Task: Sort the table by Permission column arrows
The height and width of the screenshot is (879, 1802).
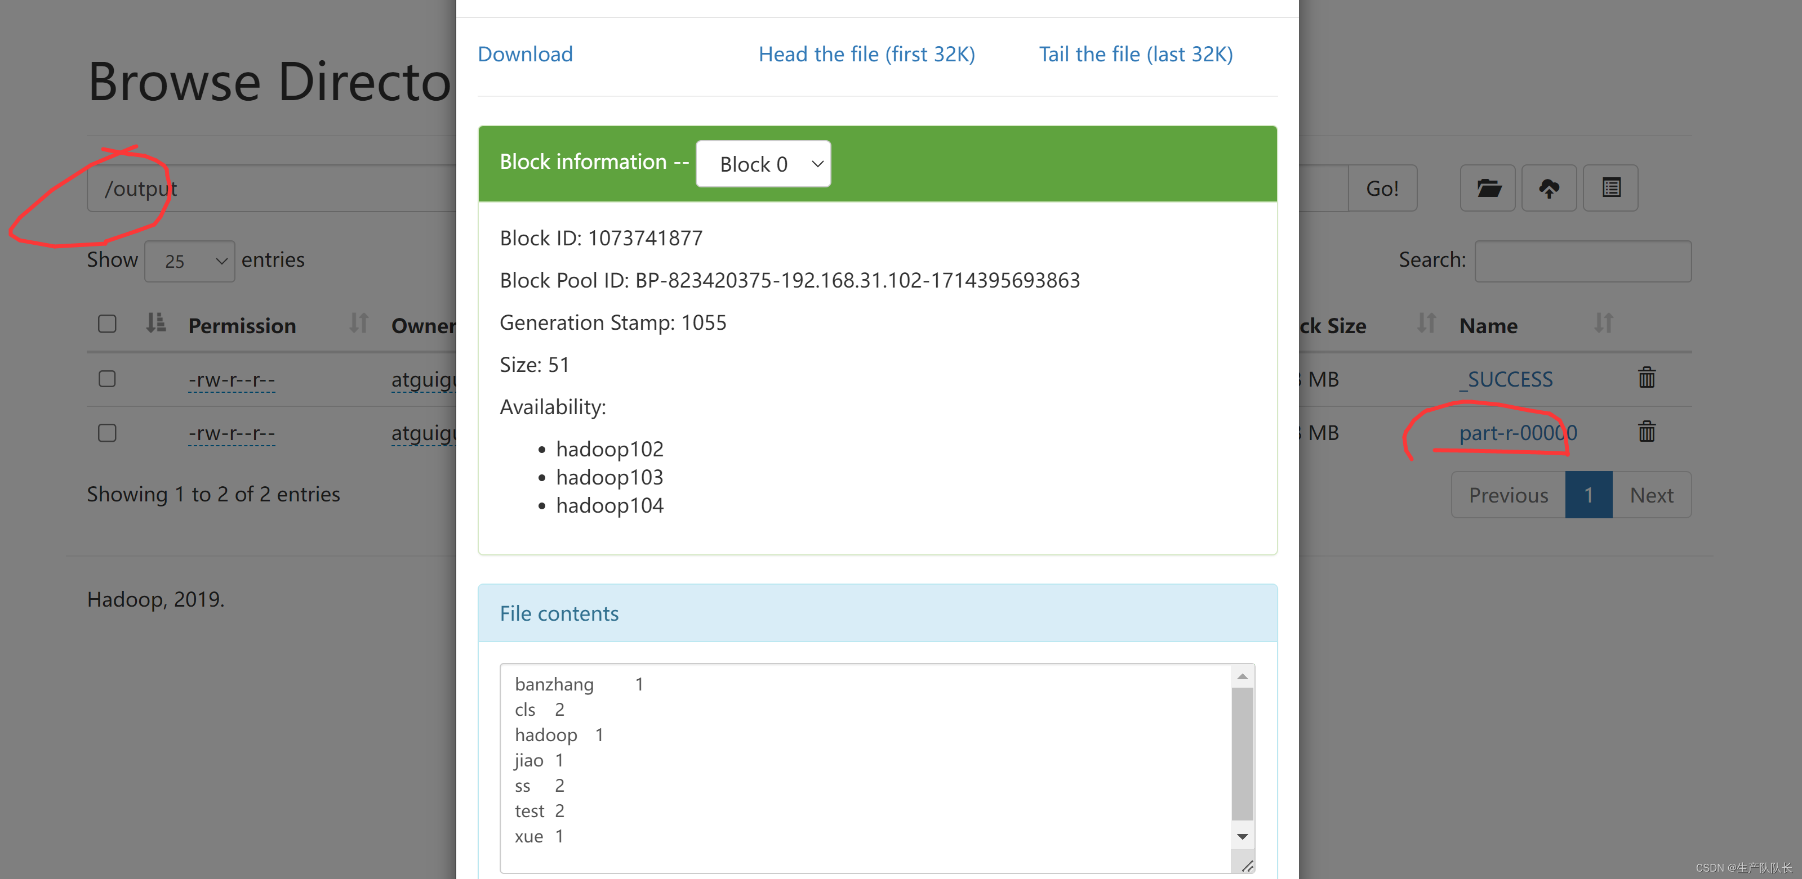Action: point(359,324)
